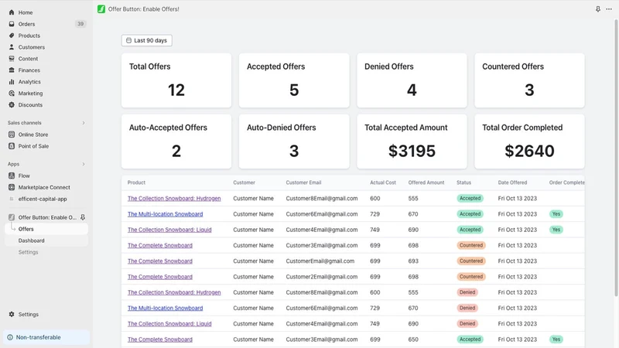Click the Content icon
Viewport: 619px width, 348px height.
12,59
